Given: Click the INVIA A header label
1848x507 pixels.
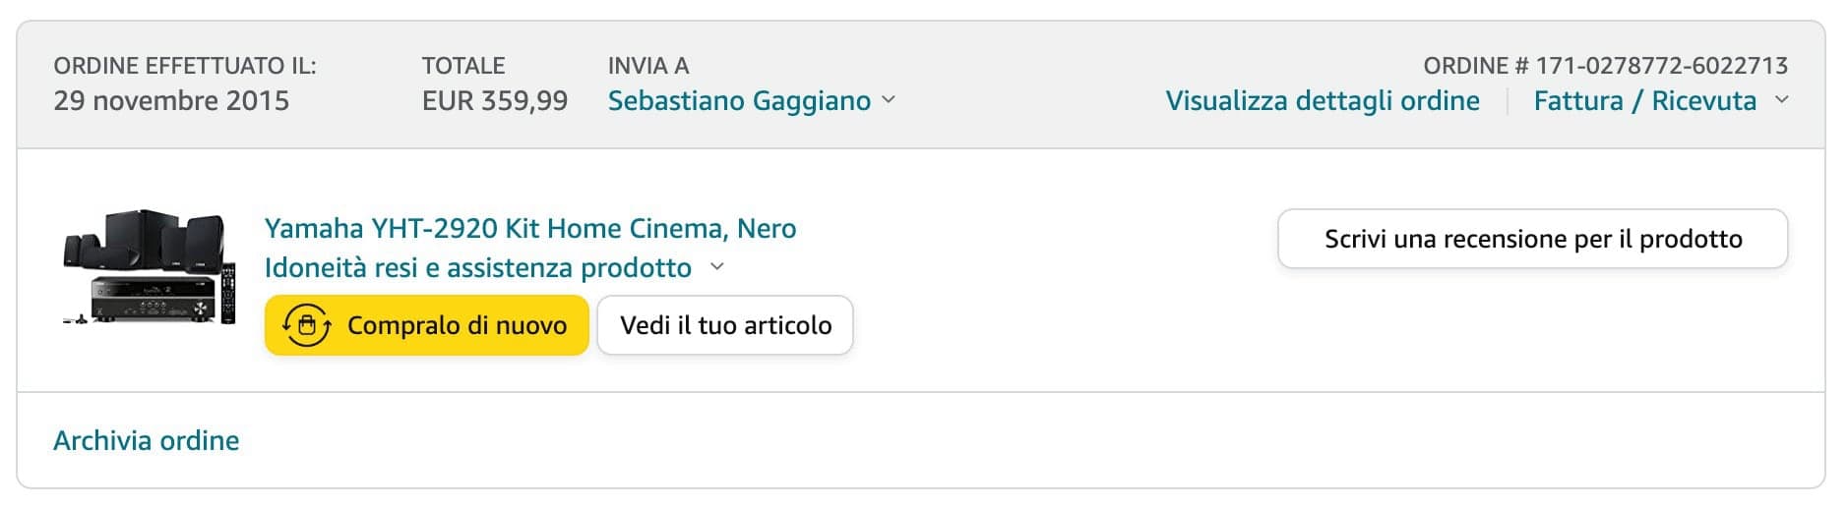Looking at the screenshot, I should (648, 66).
